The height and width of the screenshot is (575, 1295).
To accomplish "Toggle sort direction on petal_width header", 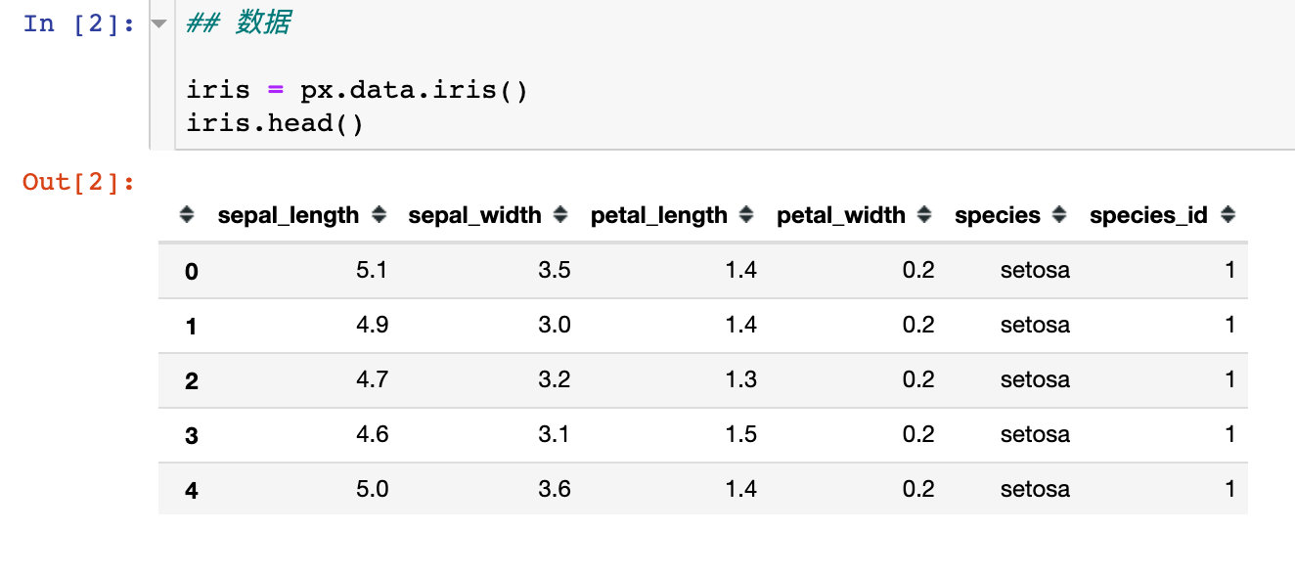I will click(x=922, y=215).
